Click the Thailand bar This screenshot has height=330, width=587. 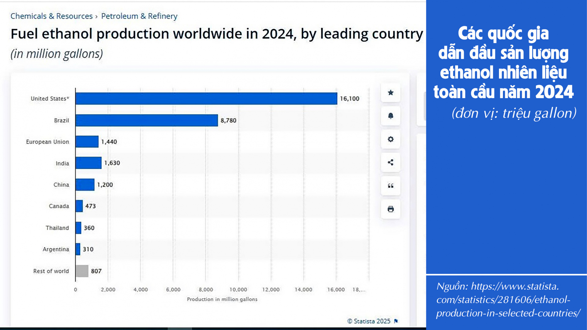pyautogui.click(x=79, y=228)
